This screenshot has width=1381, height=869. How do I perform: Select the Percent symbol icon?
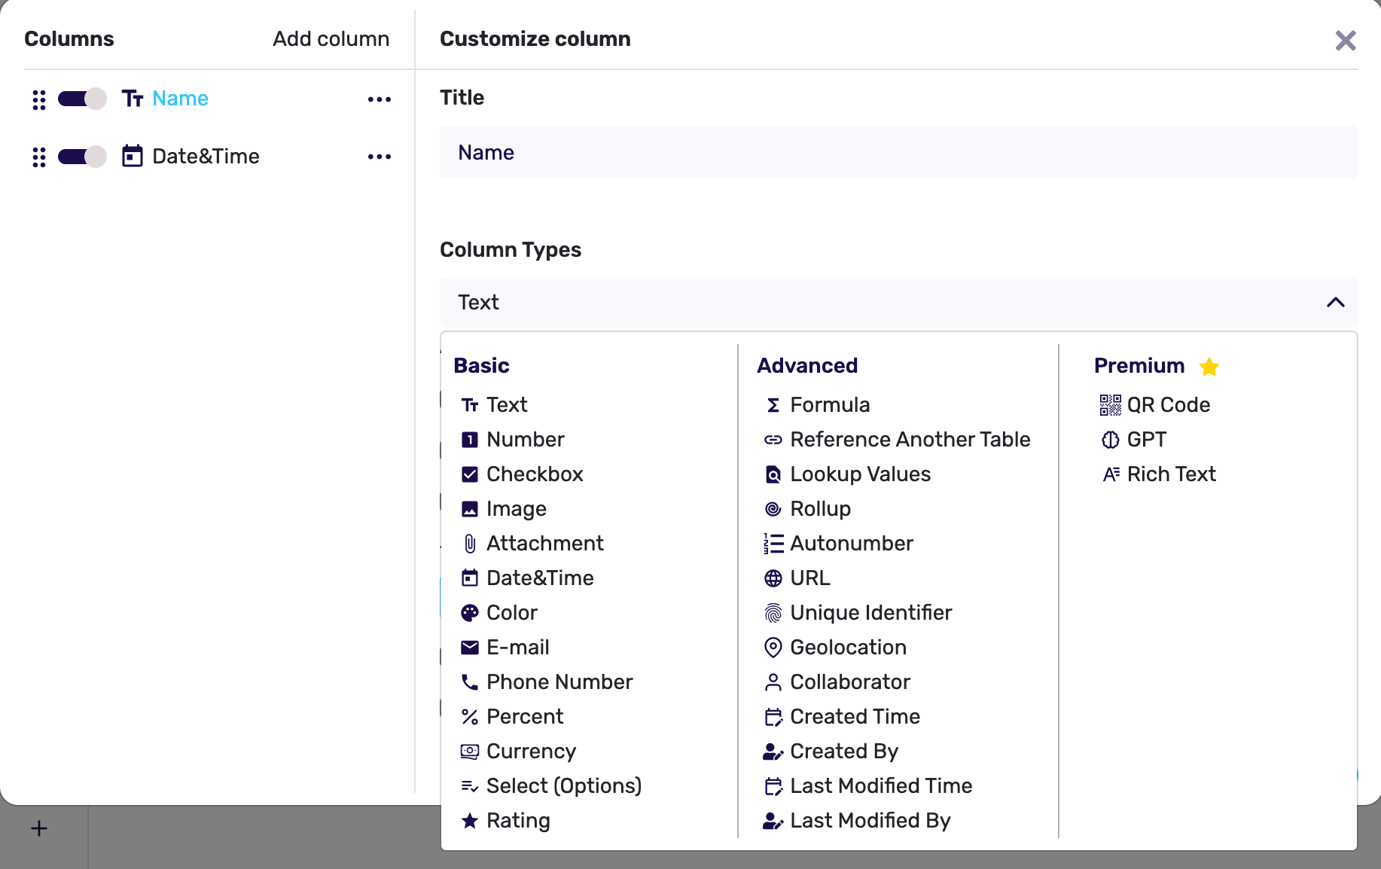click(470, 717)
